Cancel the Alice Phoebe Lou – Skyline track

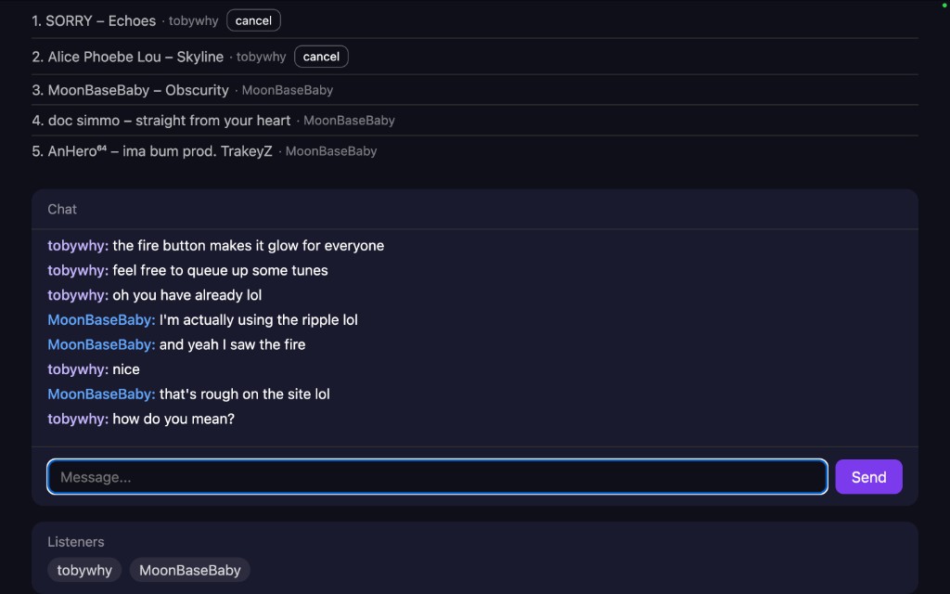pyautogui.click(x=321, y=57)
